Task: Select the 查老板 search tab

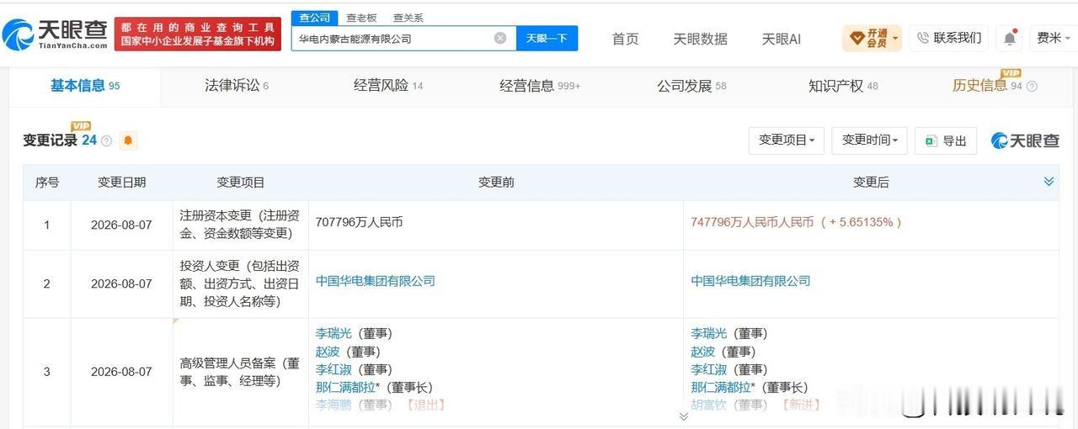Action: tap(362, 18)
